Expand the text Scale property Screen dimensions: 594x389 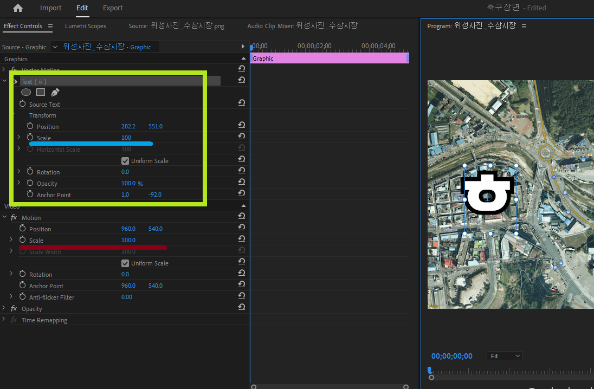click(18, 137)
